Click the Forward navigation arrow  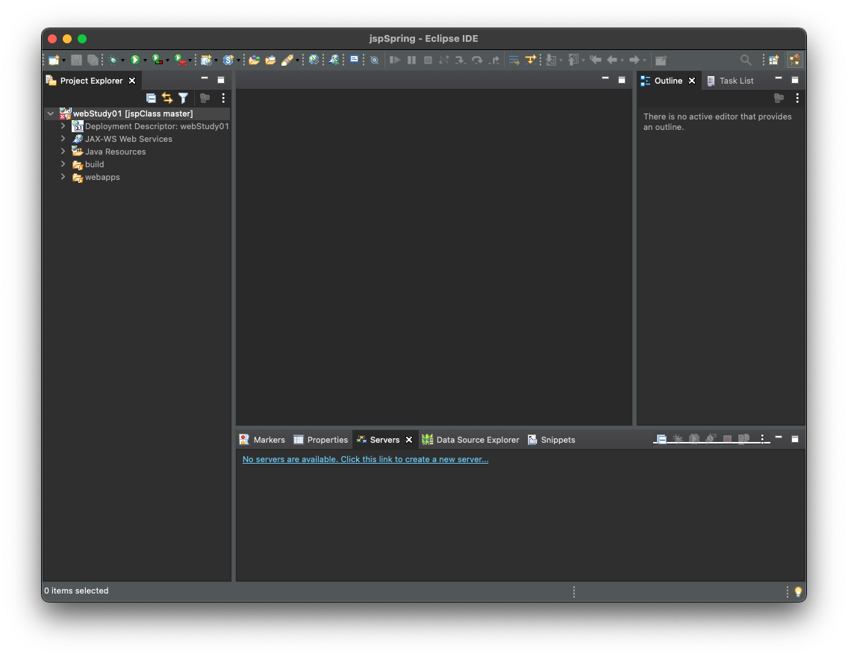(635, 60)
